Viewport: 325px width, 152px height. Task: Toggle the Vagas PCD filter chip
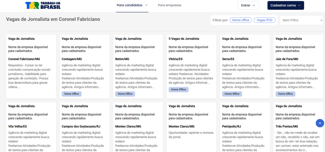tap(265, 20)
